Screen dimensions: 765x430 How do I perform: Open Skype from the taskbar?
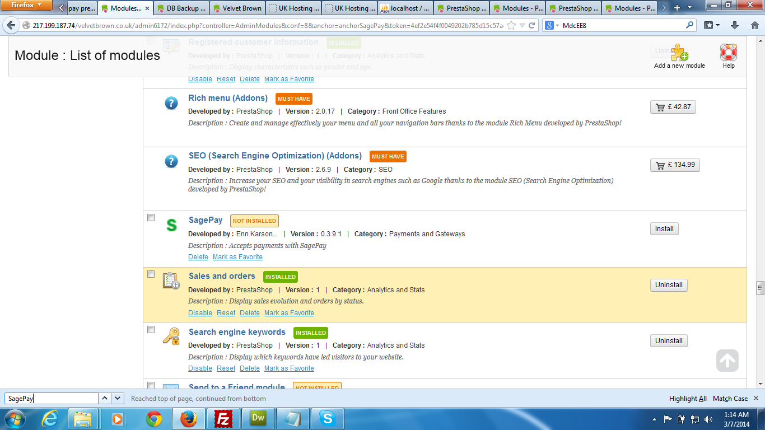[328, 418]
